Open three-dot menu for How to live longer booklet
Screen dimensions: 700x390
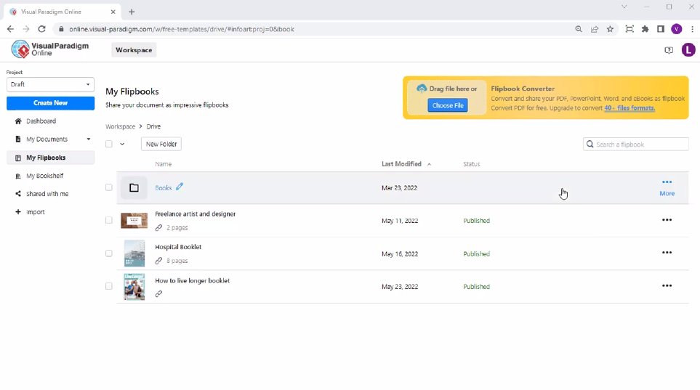click(x=667, y=286)
